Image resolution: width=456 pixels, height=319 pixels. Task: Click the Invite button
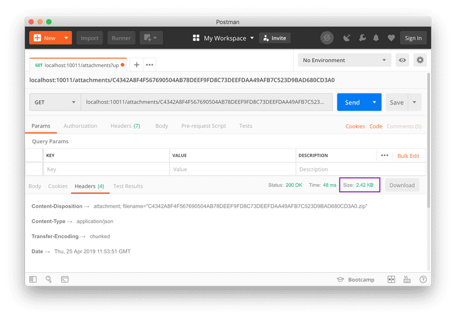click(x=275, y=38)
